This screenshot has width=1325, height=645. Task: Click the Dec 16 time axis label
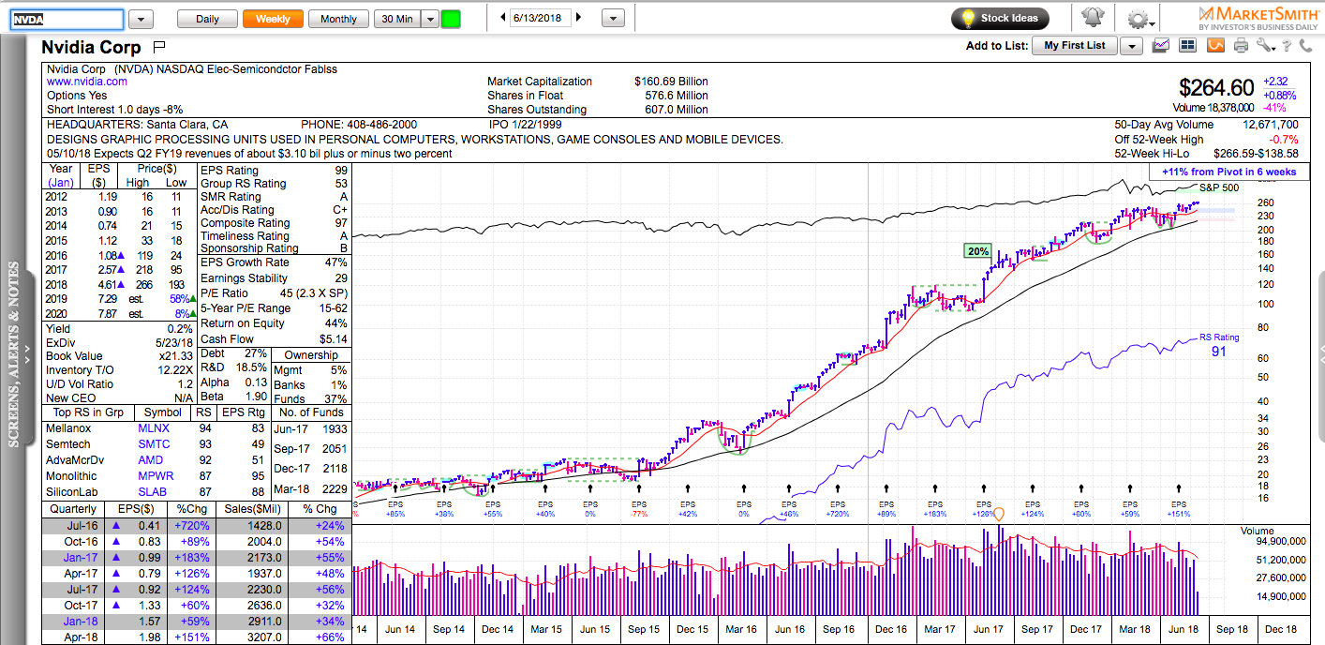pos(889,630)
